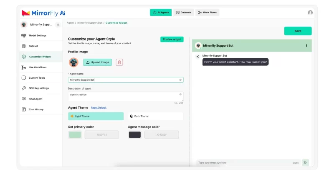Click the Dataset database icon in sidebar

[x=24, y=46]
